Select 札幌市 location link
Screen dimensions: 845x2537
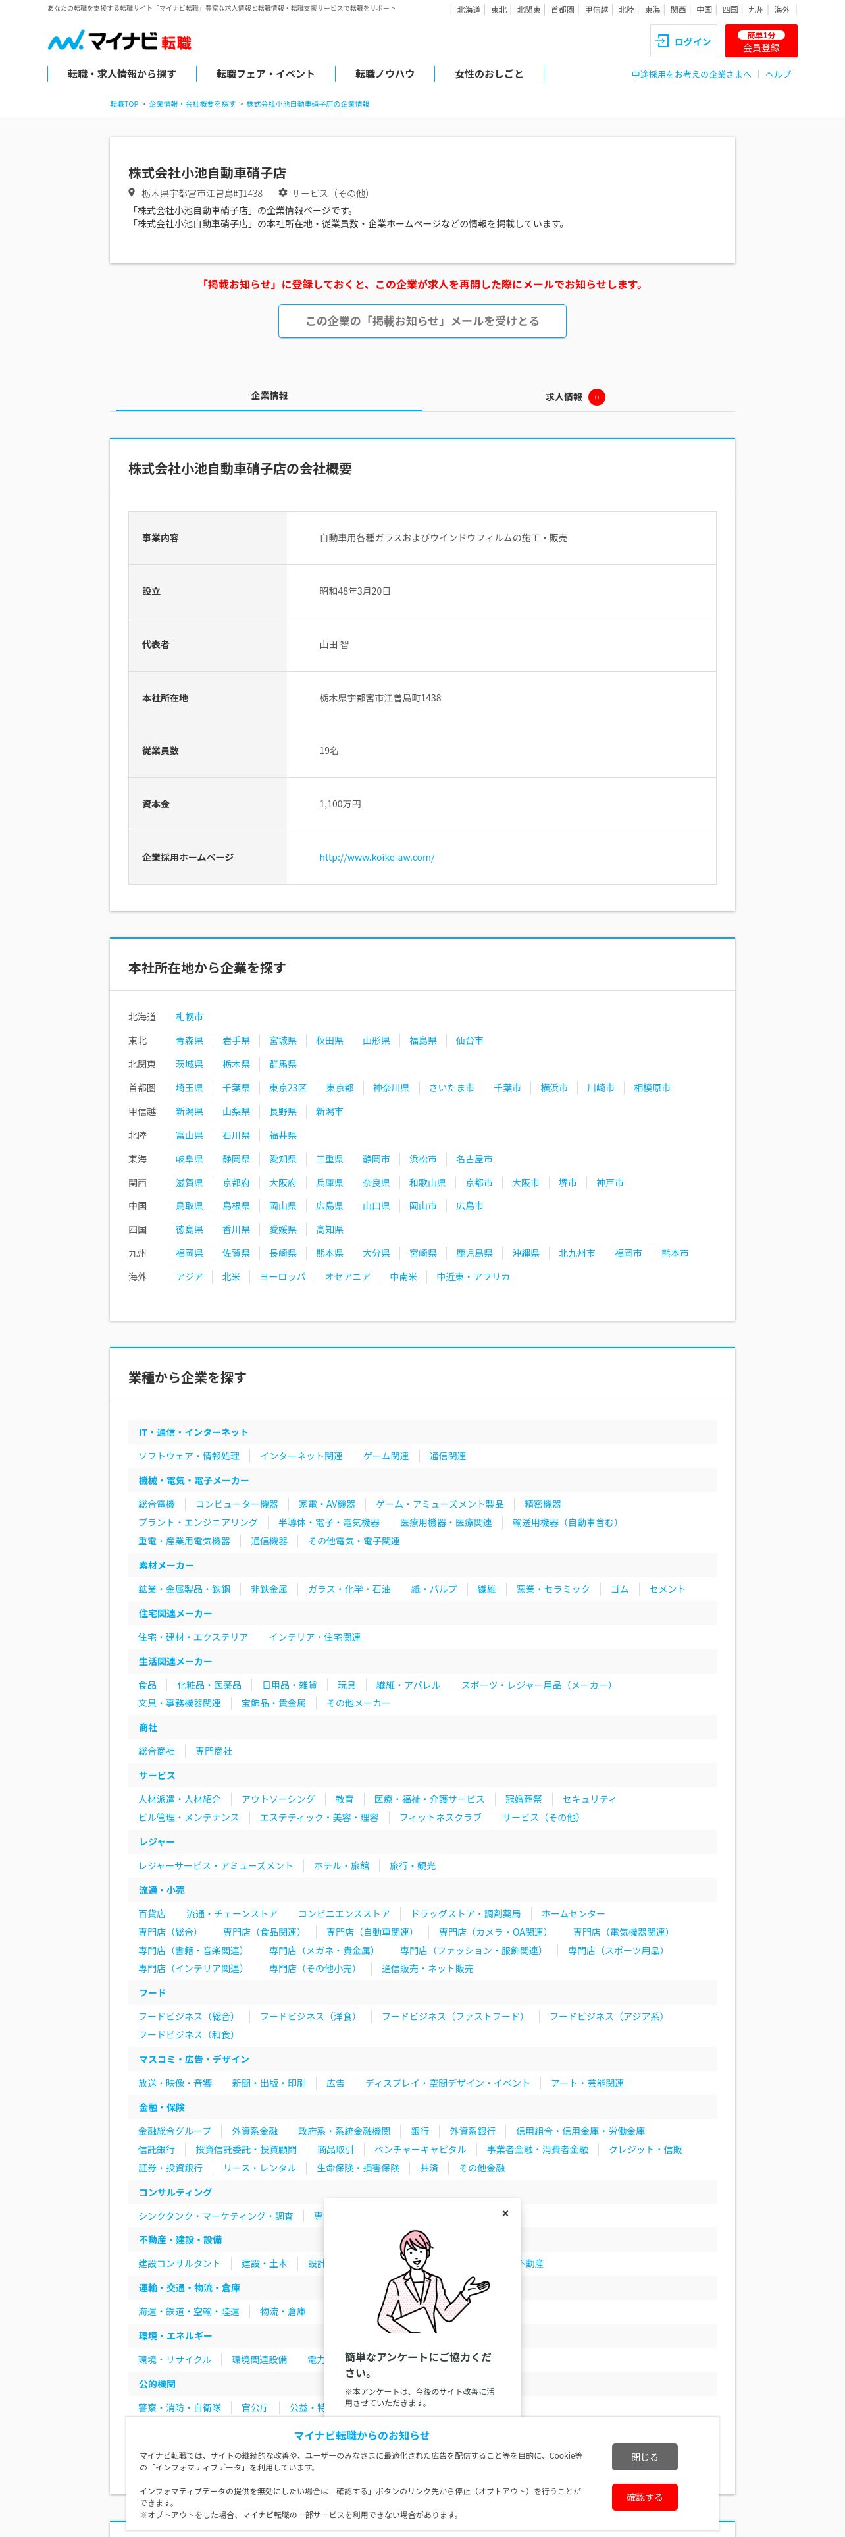189,1018
